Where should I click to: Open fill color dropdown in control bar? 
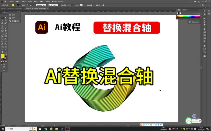tap(15, 5)
